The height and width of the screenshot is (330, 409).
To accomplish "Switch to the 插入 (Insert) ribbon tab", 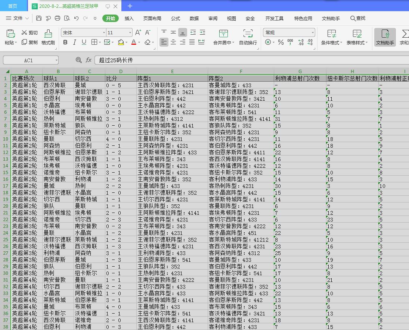I will [129, 18].
